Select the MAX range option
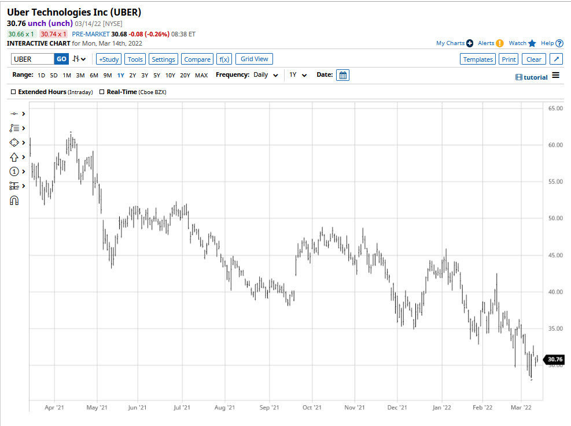571x426 pixels. [201, 75]
